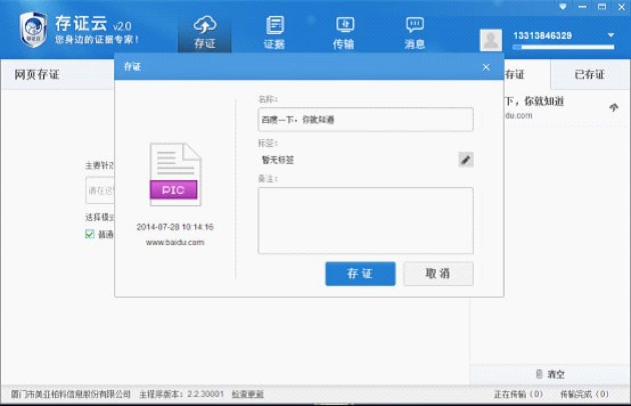Screen dimensions: 631x406
Task: Click the 暂无标签 text
Action: pyautogui.click(x=278, y=160)
